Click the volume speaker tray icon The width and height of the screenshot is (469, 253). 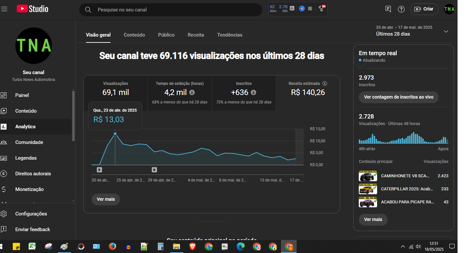(418, 246)
